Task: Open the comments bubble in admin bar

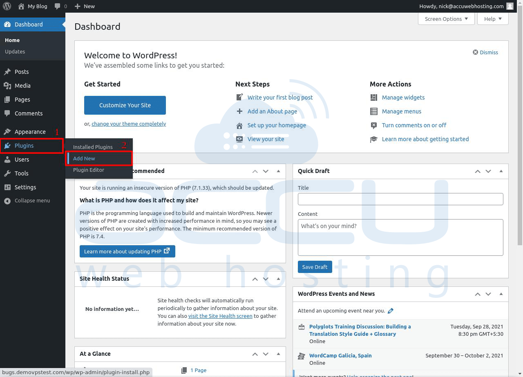Action: point(57,6)
